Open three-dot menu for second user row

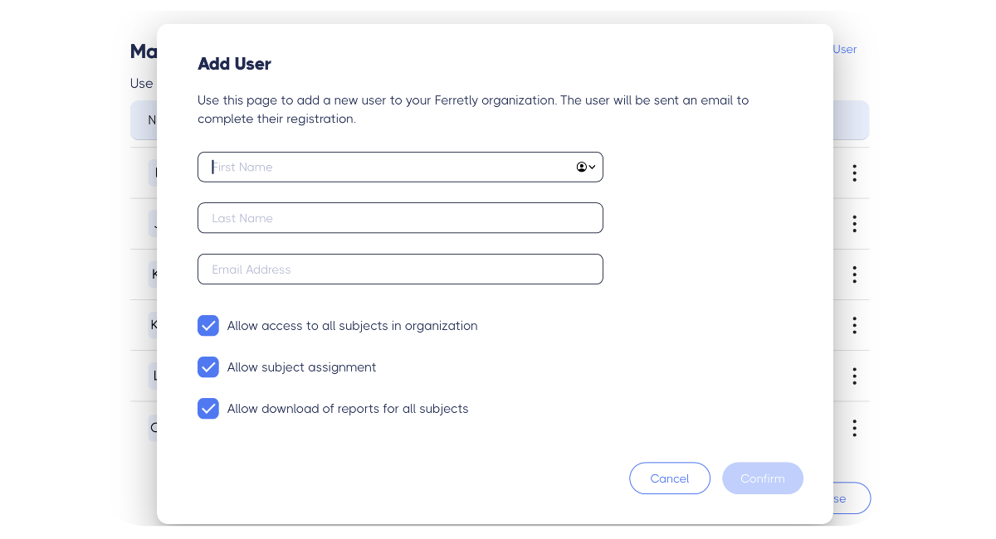pyautogui.click(x=854, y=224)
